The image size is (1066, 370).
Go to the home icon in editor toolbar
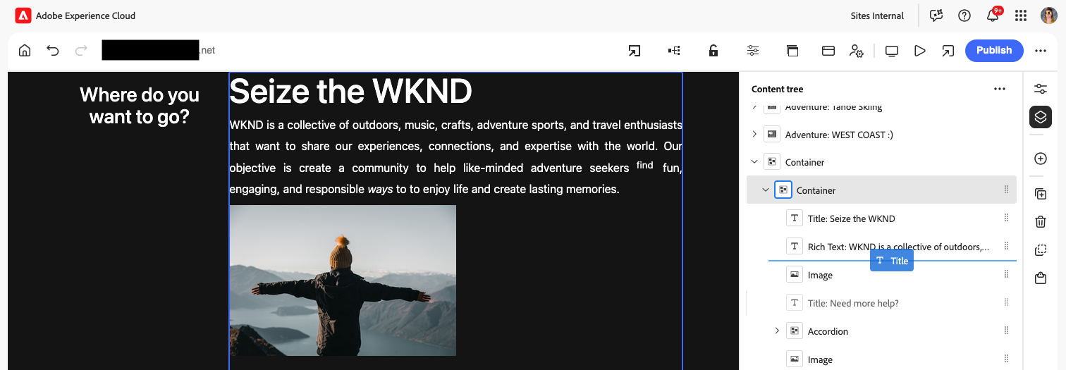click(x=25, y=51)
